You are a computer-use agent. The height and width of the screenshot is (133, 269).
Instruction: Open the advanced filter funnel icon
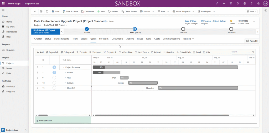(x=231, y=3)
